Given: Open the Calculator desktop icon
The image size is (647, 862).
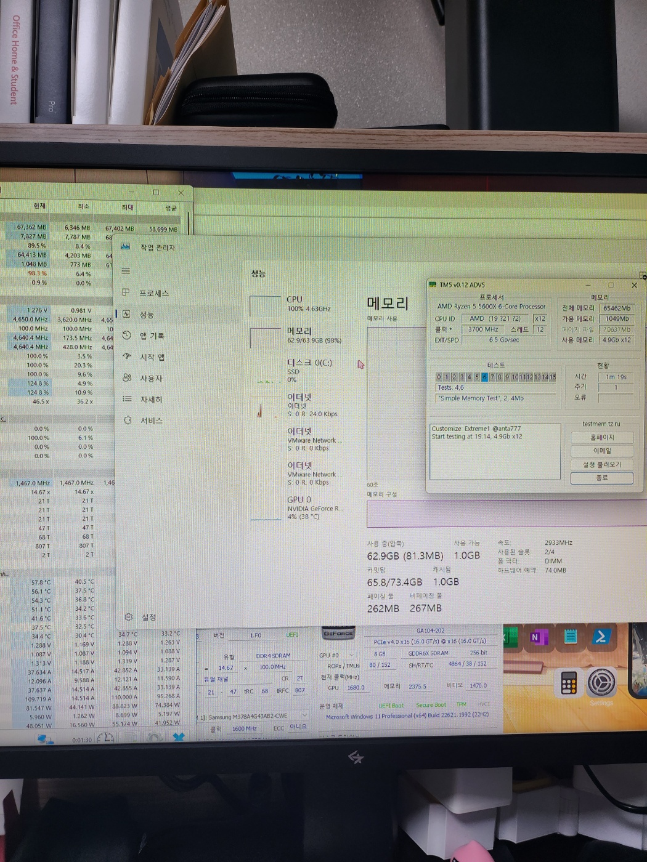Looking at the screenshot, I should pos(568,683).
